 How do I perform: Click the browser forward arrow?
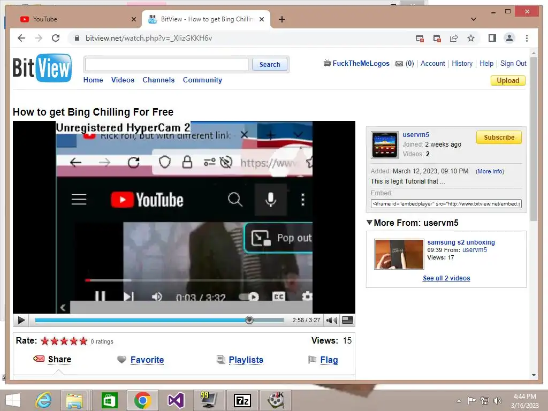coord(39,38)
